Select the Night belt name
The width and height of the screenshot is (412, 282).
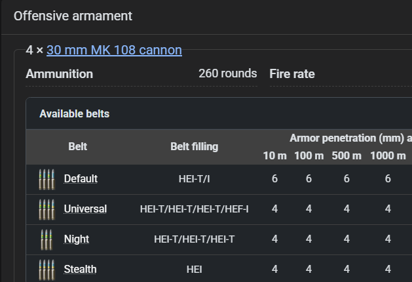[x=77, y=239]
